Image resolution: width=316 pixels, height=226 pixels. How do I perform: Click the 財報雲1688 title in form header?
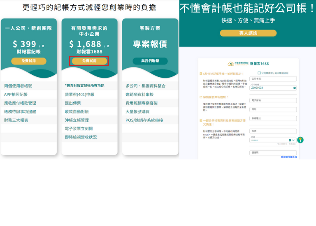[x=259, y=64]
